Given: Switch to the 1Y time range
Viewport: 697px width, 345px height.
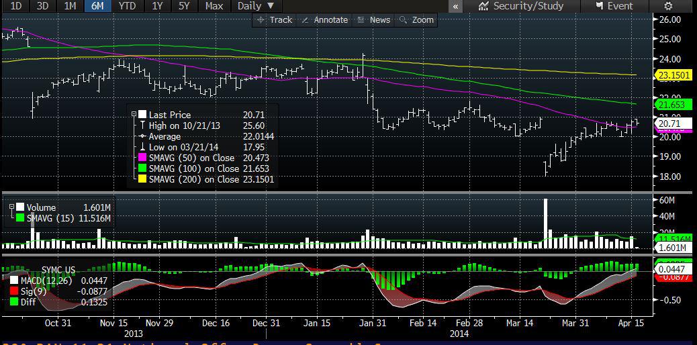Looking at the screenshot, I should (x=158, y=6).
